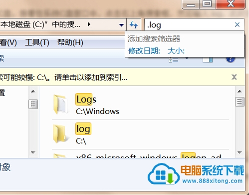Expand the view options dropdown arrow
Screen dimensions: 249x195
(187, 58)
